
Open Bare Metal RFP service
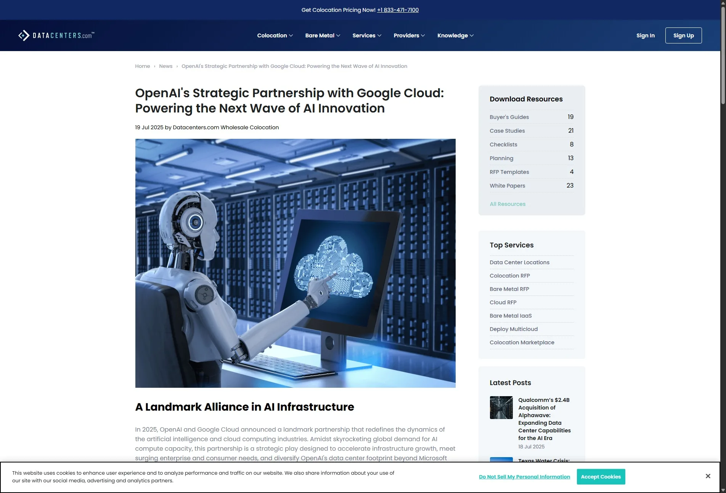click(509, 289)
